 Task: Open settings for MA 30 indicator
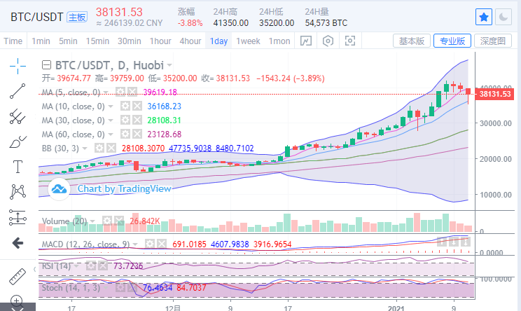(x=125, y=120)
